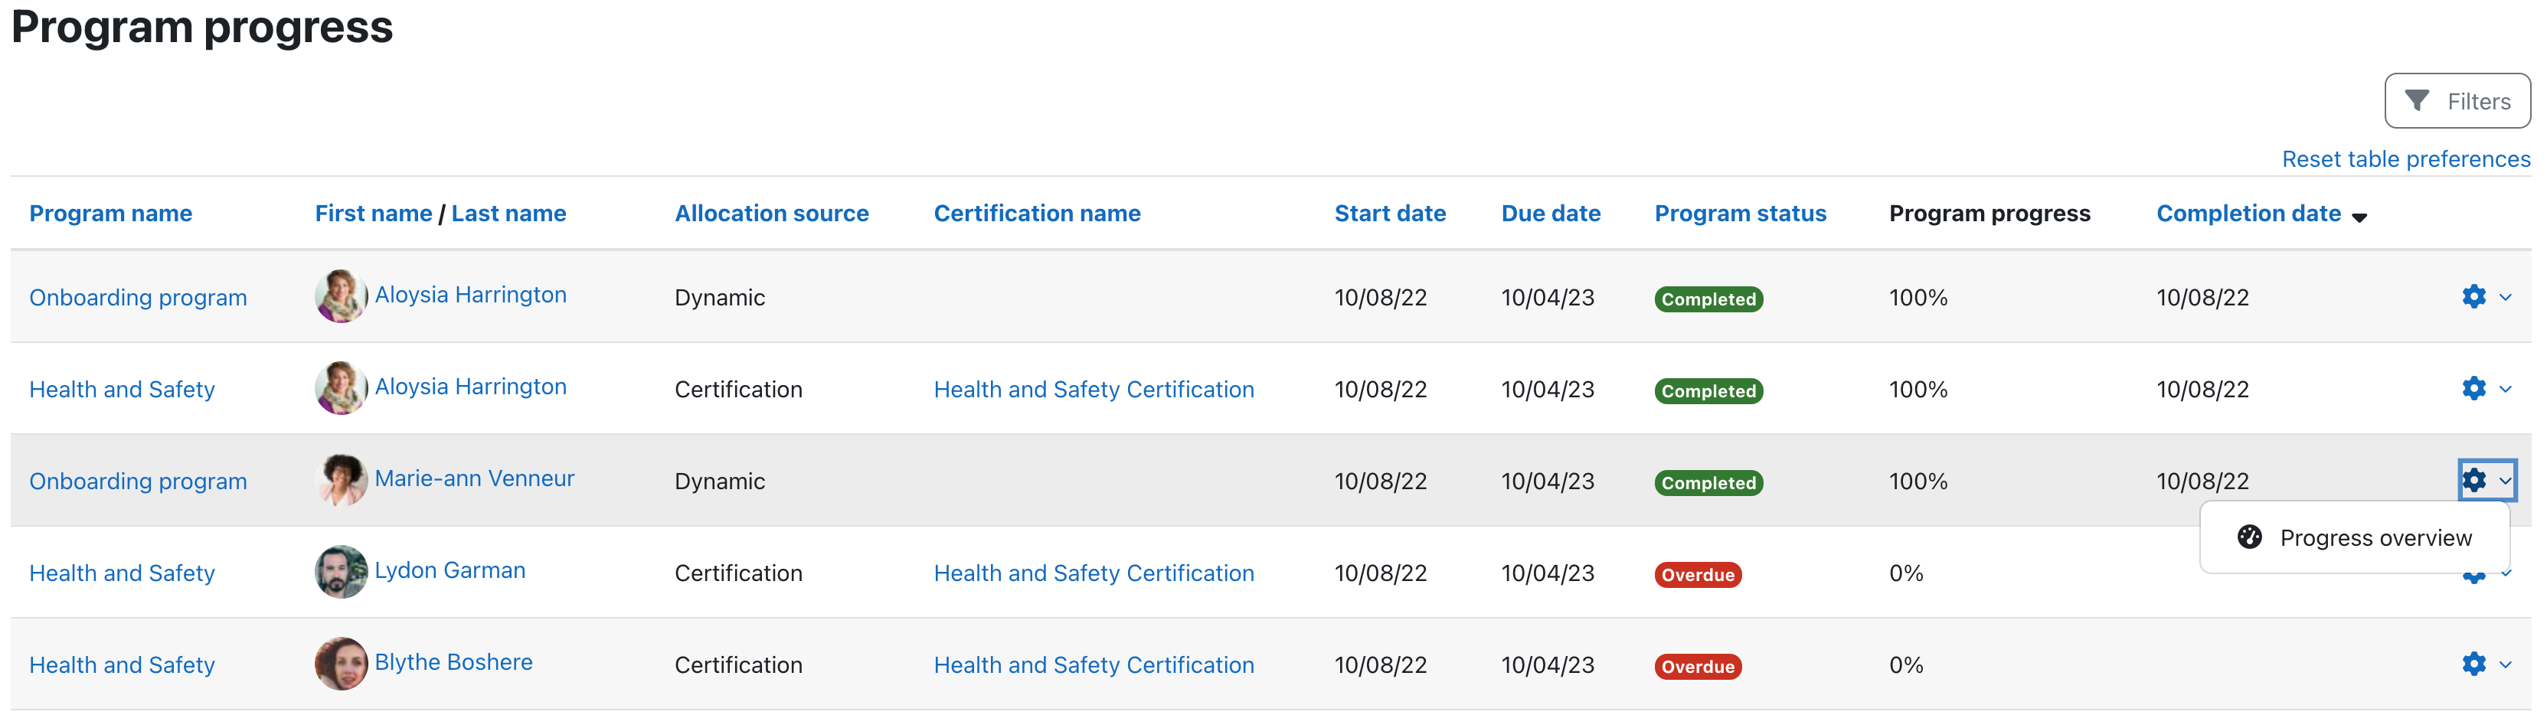The width and height of the screenshot is (2547, 715).
Task: Select Progress overview menu item
Action: (x=2374, y=538)
